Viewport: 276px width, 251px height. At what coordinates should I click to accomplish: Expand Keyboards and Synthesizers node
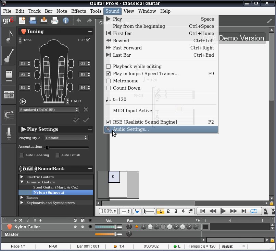22,203
